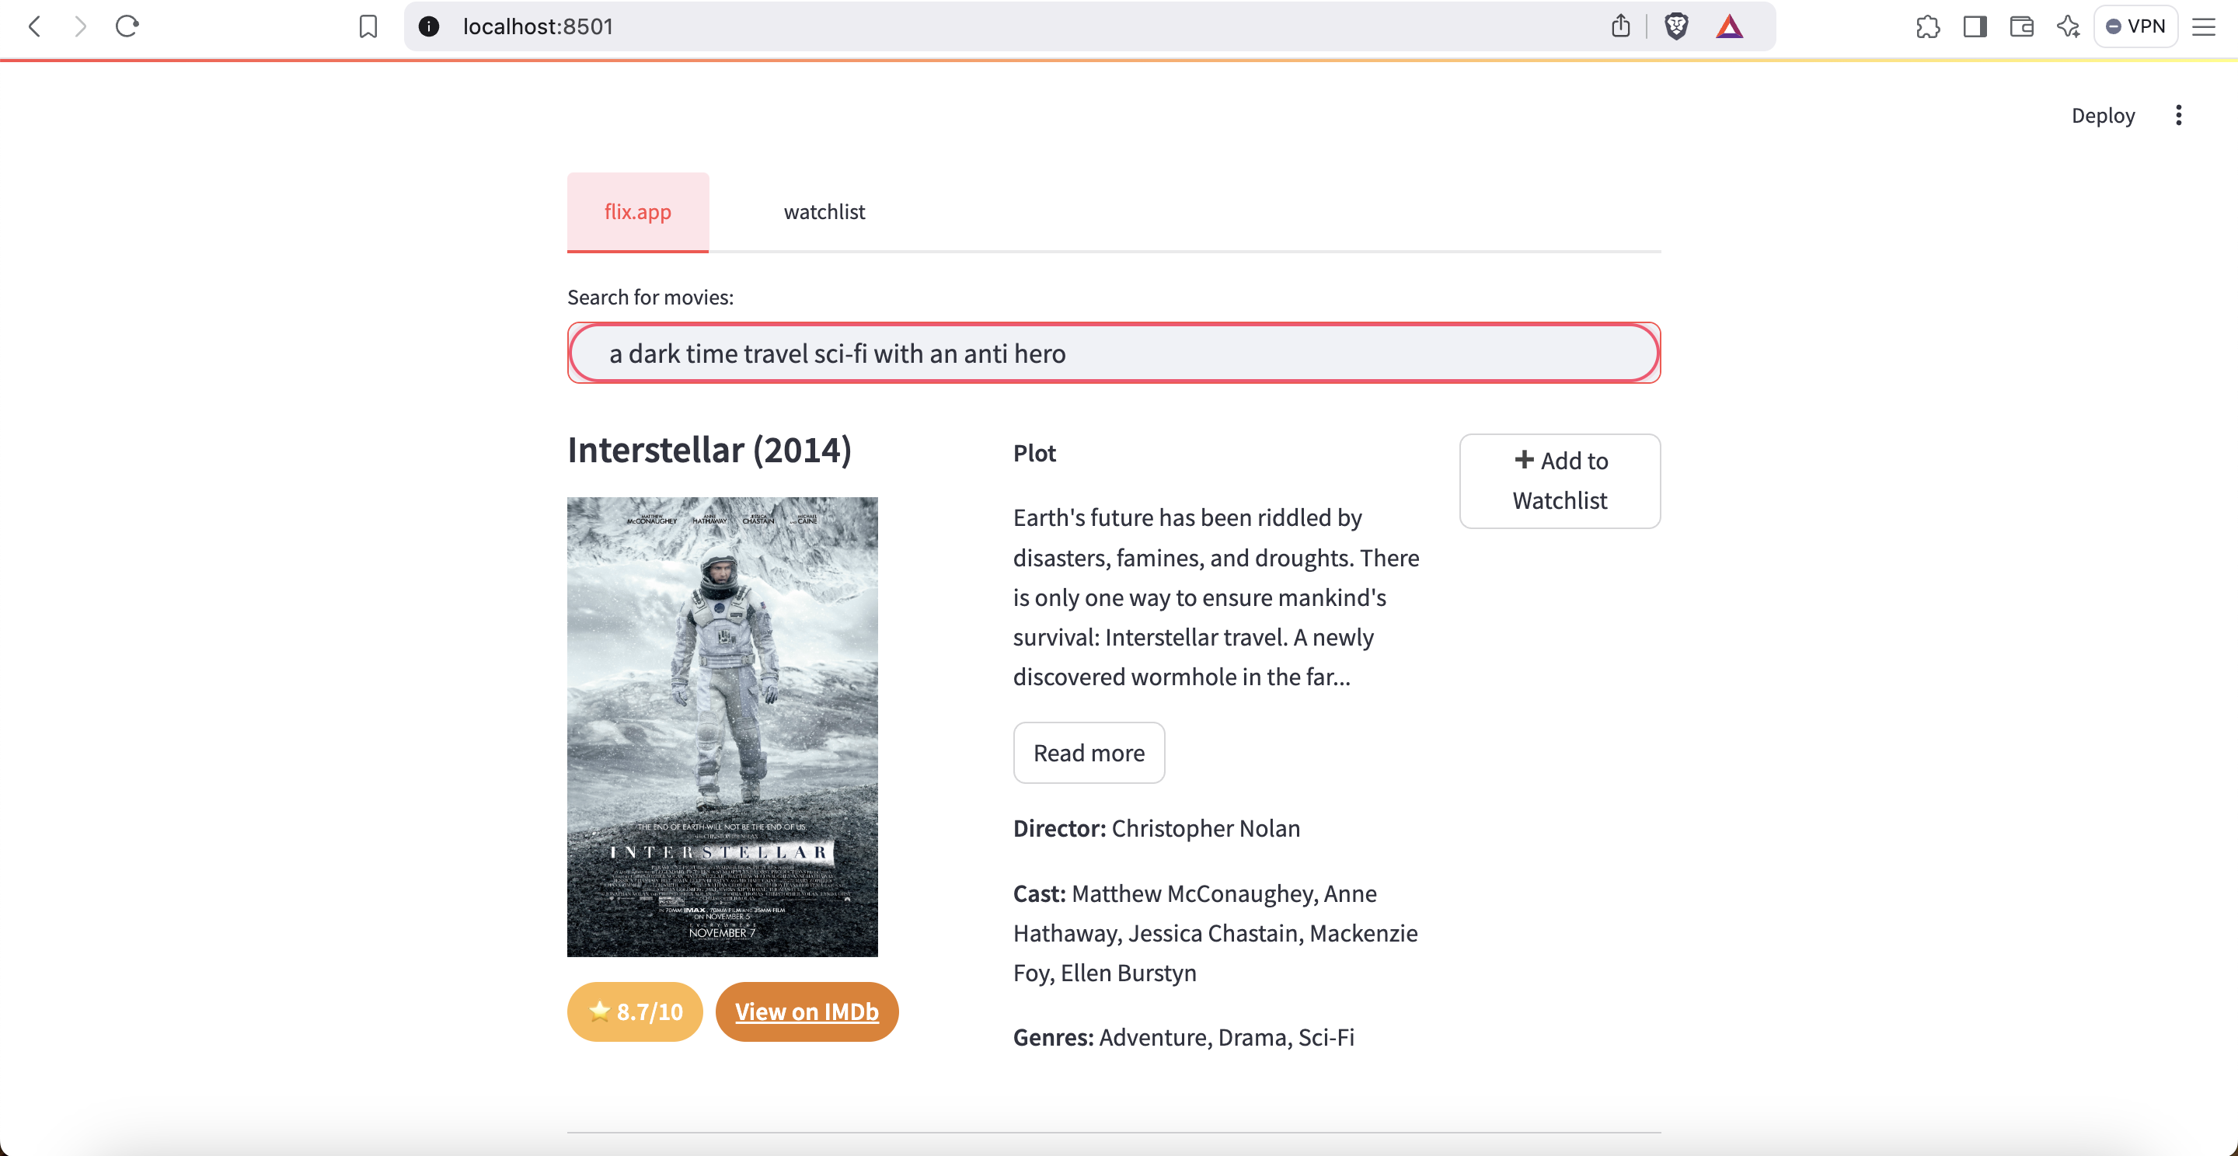The width and height of the screenshot is (2238, 1156).
Task: Switch to the watchlist tab
Action: (824, 211)
